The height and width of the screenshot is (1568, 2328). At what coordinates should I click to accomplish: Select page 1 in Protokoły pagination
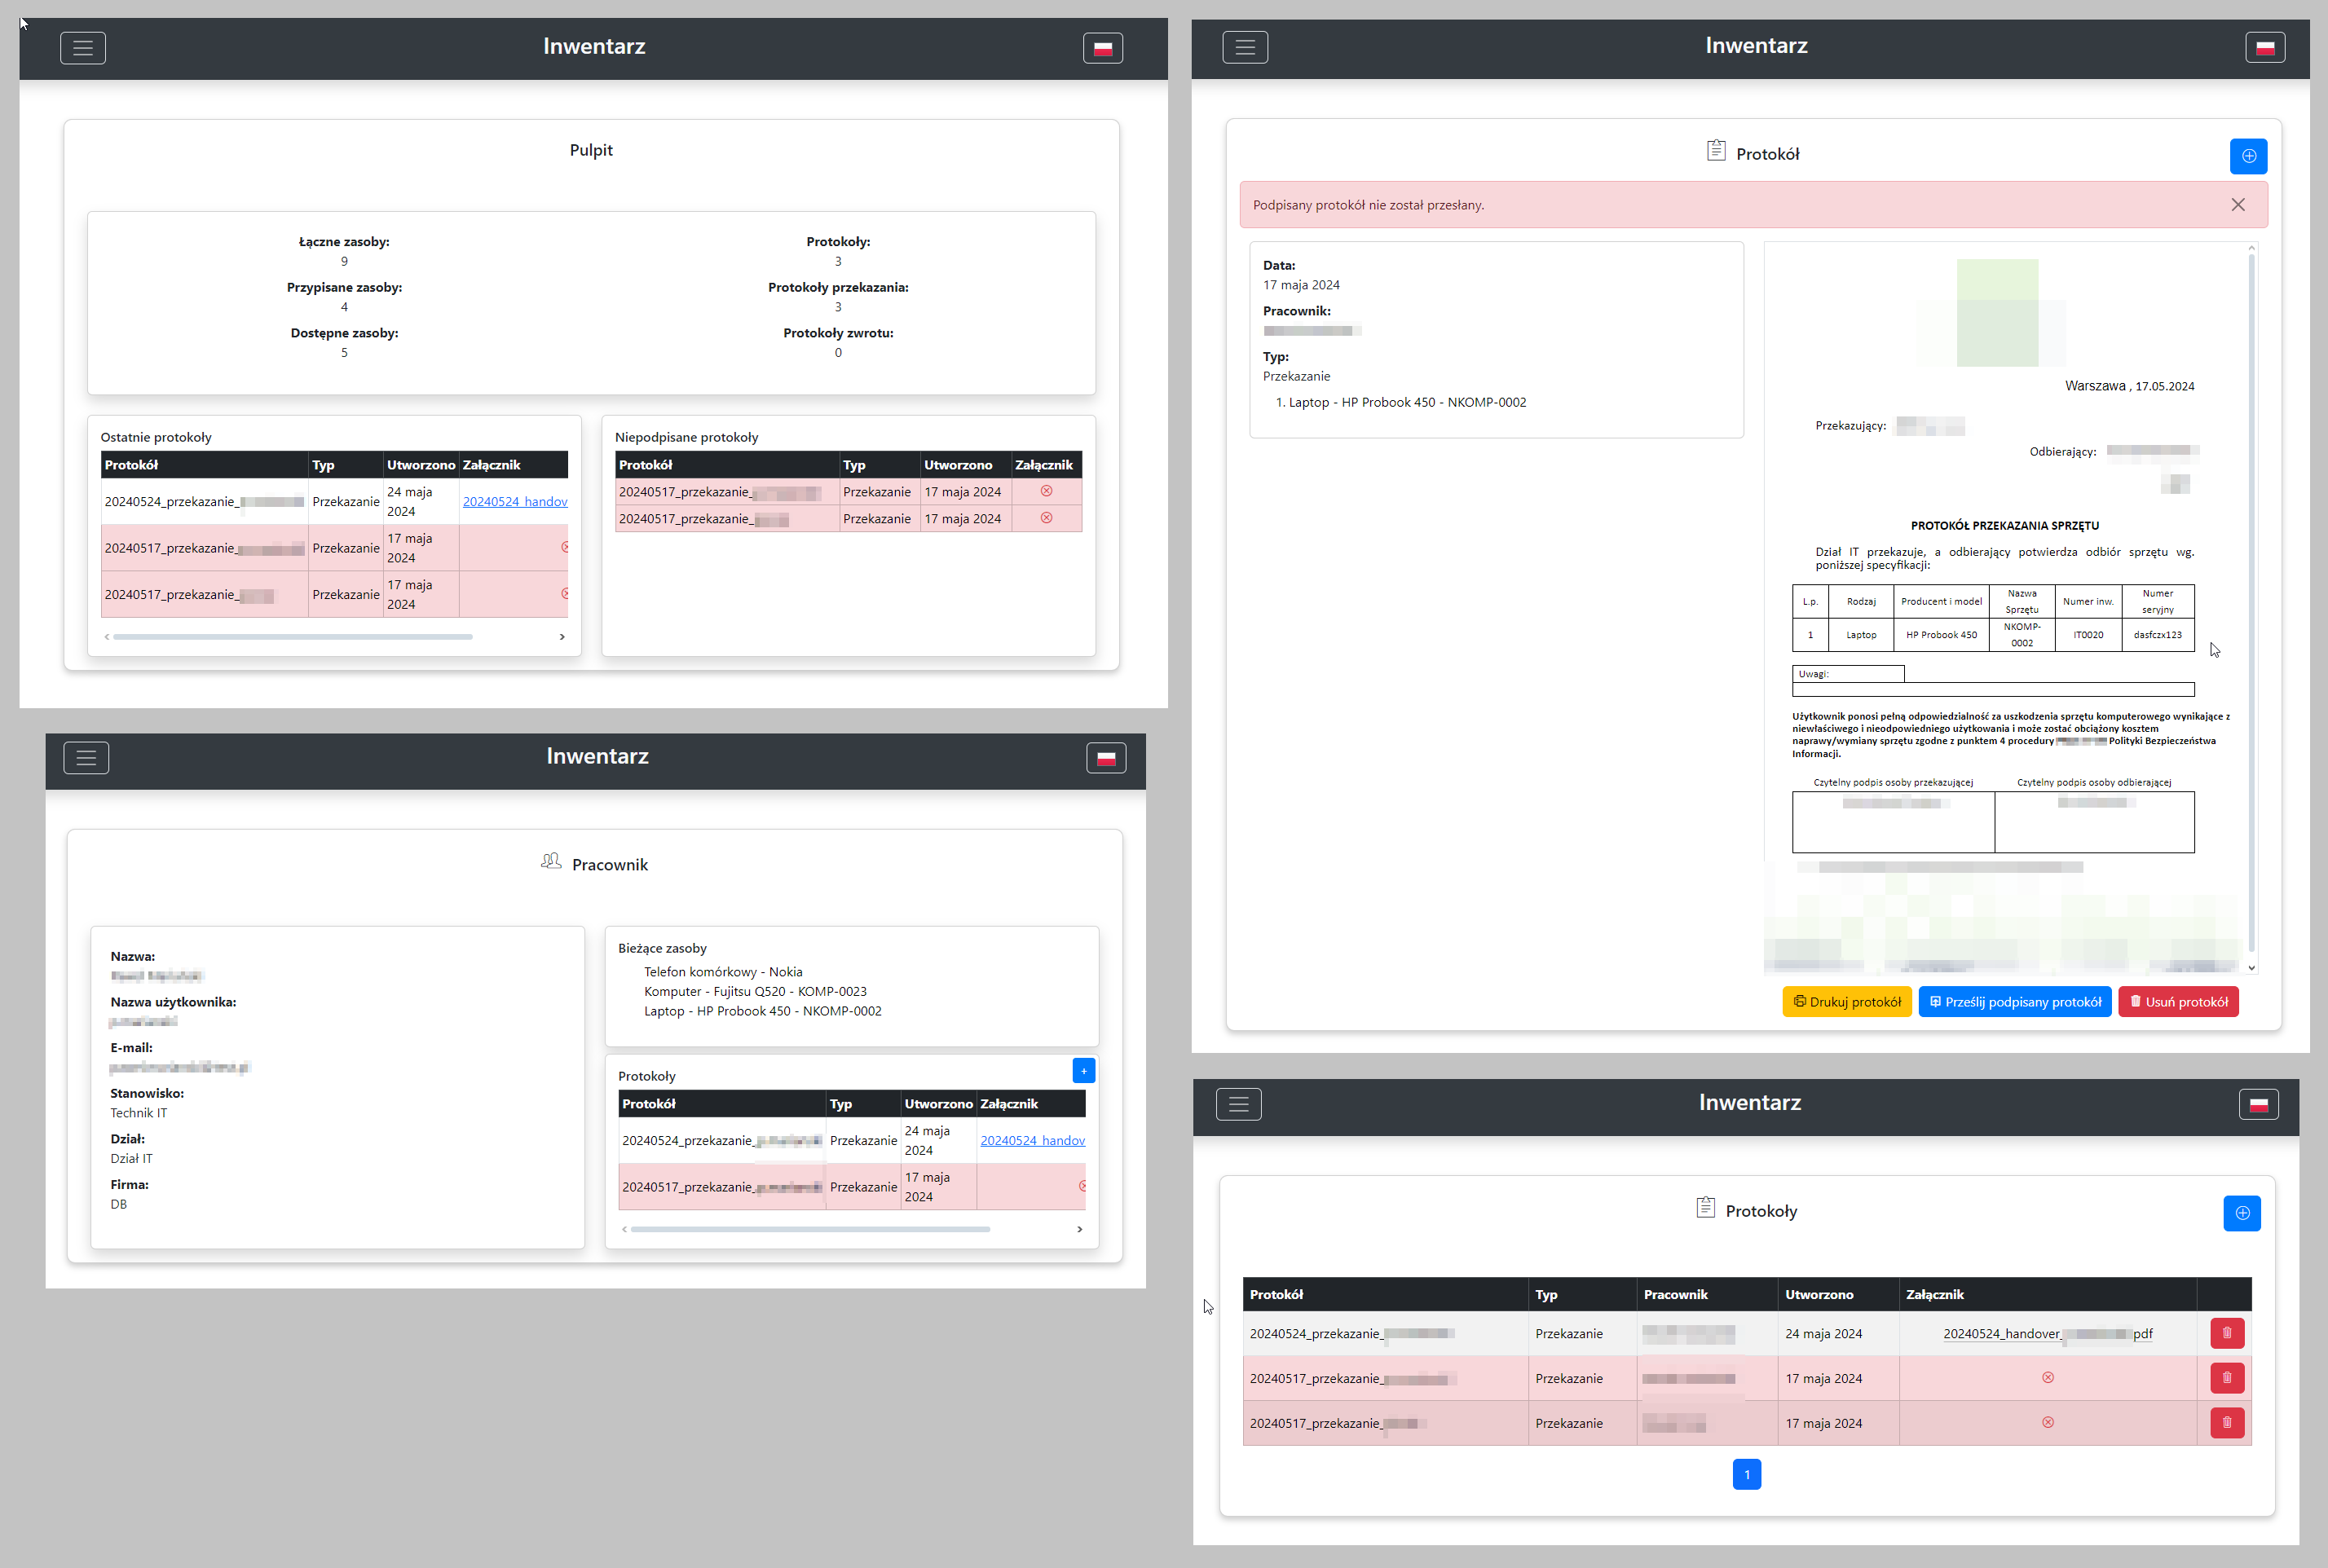[x=1747, y=1475]
